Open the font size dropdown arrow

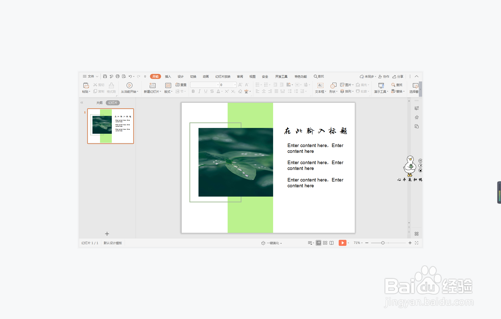(235, 85)
